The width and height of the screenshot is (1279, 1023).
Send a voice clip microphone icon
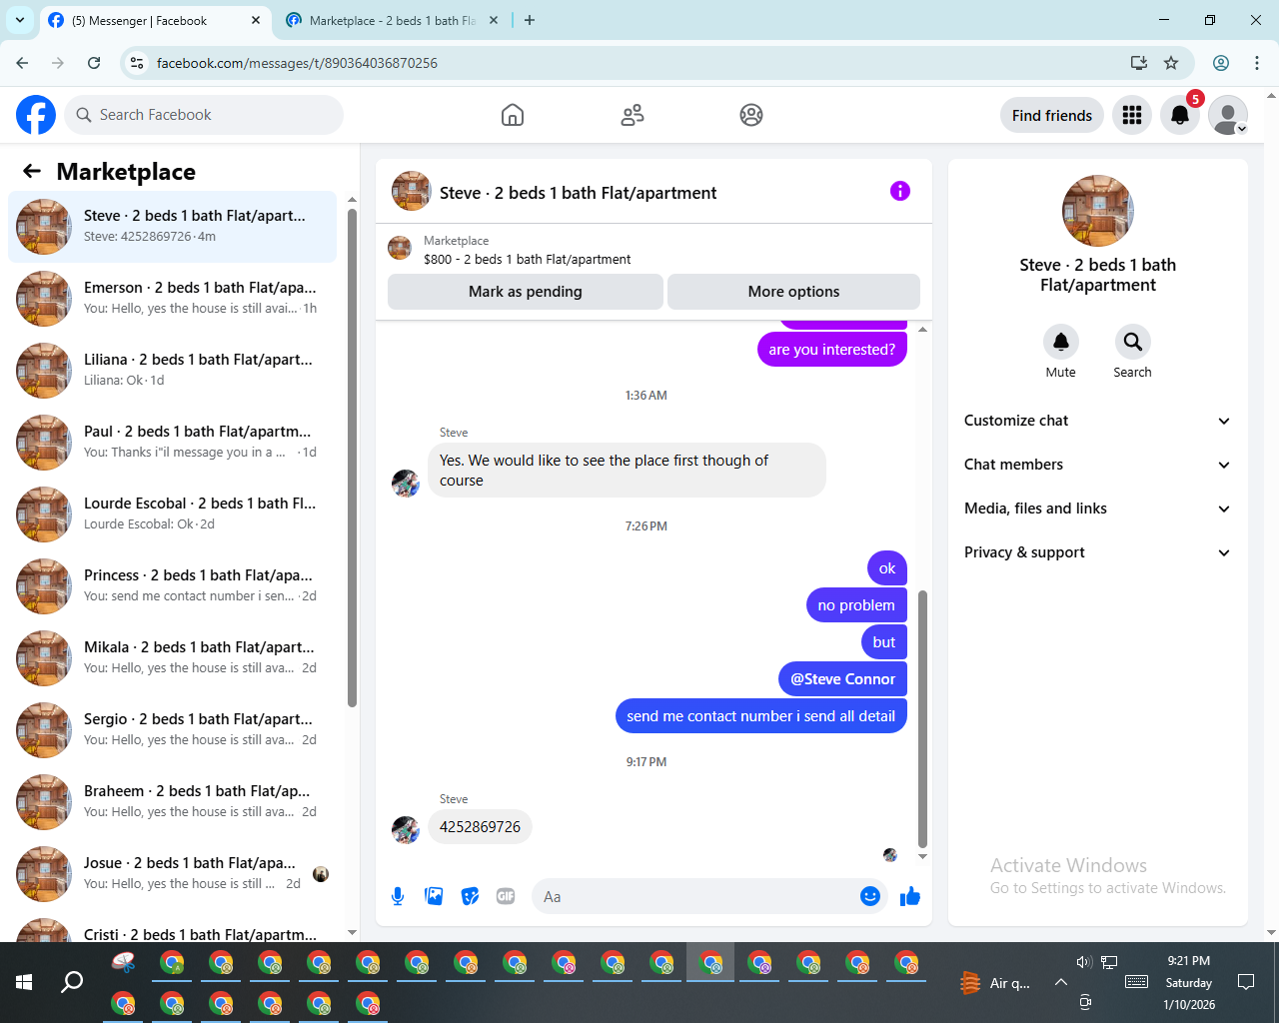click(398, 896)
